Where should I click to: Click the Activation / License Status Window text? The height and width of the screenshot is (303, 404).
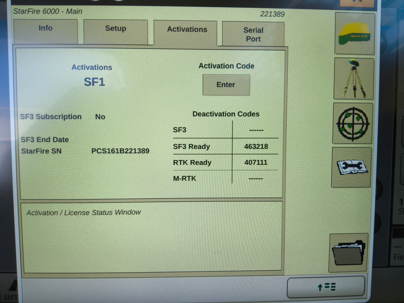point(84,212)
